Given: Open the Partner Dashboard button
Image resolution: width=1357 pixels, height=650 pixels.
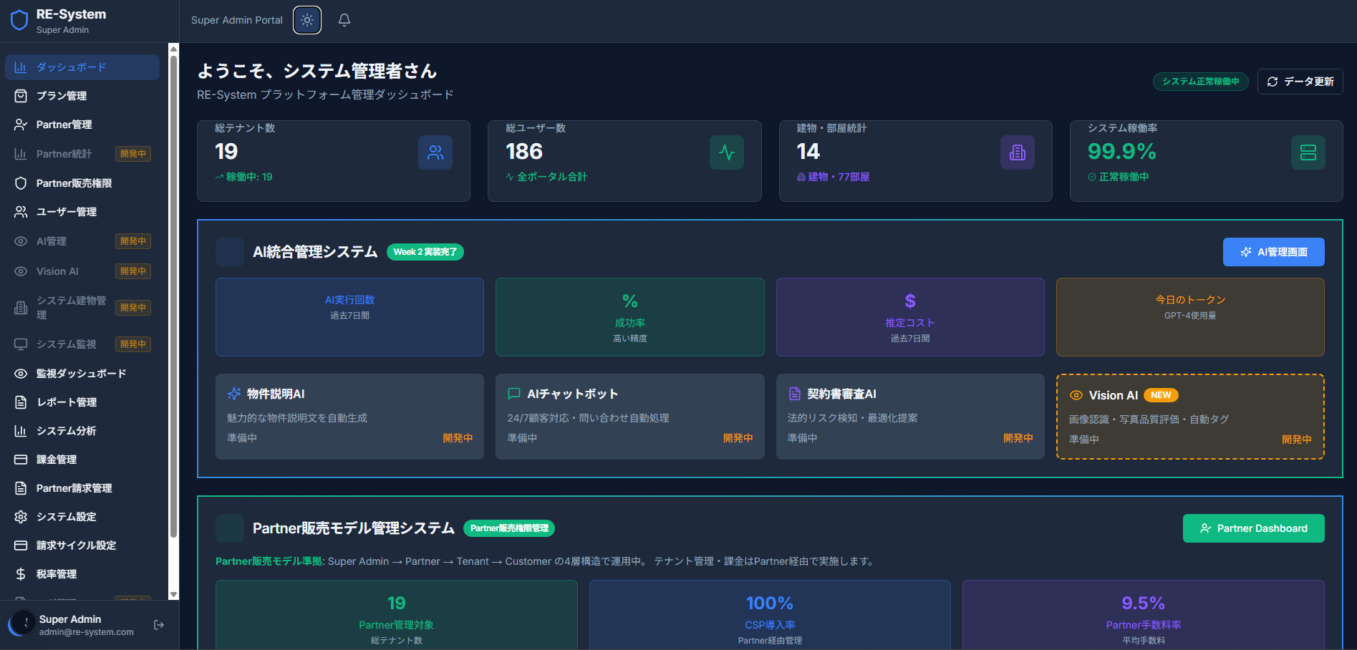Looking at the screenshot, I should tap(1253, 528).
